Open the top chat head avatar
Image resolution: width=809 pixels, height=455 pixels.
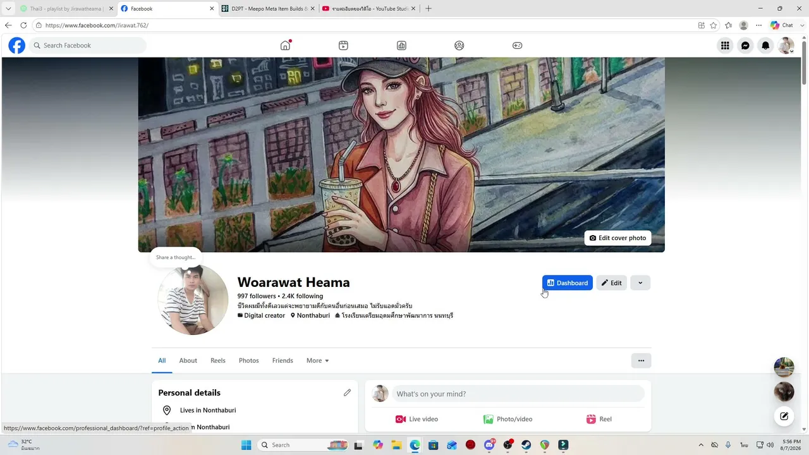784,367
